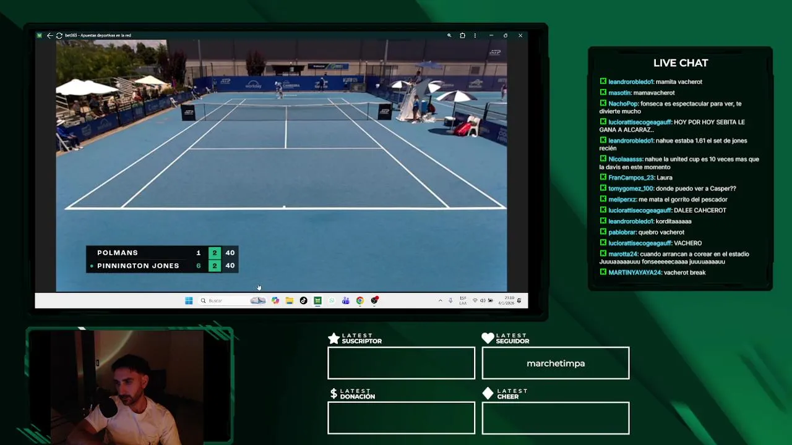Select chat username tomygomez_100
The width and height of the screenshot is (792, 445).
(631, 189)
